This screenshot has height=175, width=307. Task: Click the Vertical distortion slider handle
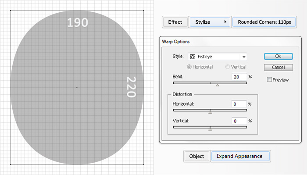tap(210, 129)
